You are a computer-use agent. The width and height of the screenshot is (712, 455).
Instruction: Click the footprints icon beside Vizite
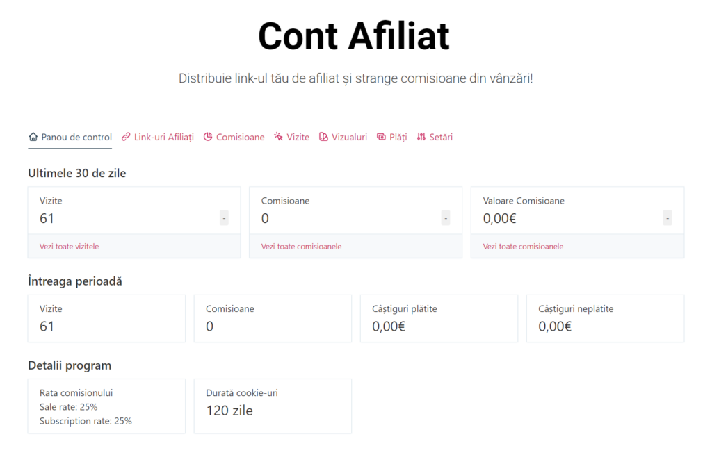pyautogui.click(x=277, y=137)
